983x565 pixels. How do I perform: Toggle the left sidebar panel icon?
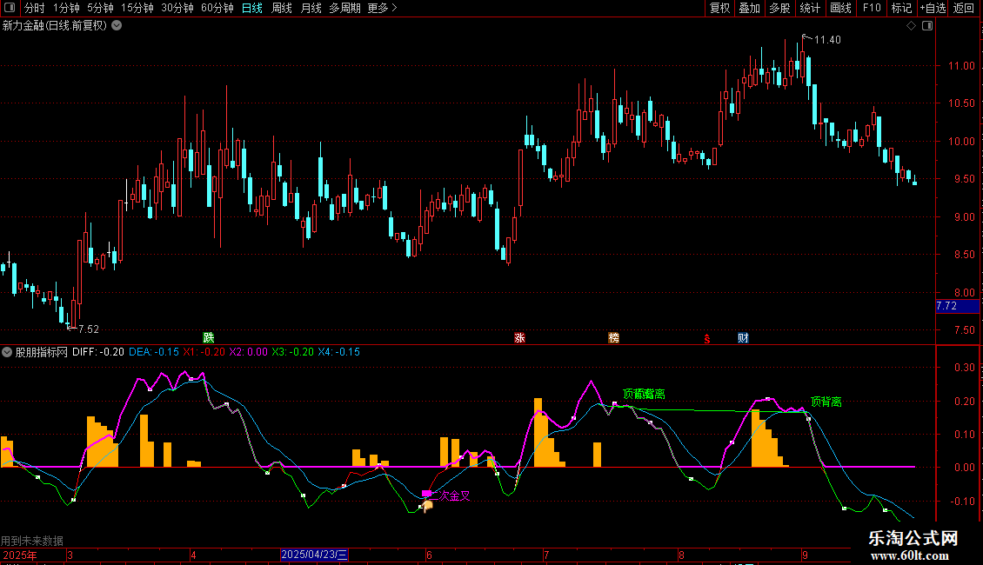coord(10,8)
